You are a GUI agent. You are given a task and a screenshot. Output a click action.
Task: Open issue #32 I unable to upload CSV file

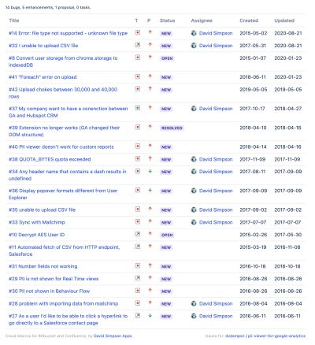click(x=43, y=46)
